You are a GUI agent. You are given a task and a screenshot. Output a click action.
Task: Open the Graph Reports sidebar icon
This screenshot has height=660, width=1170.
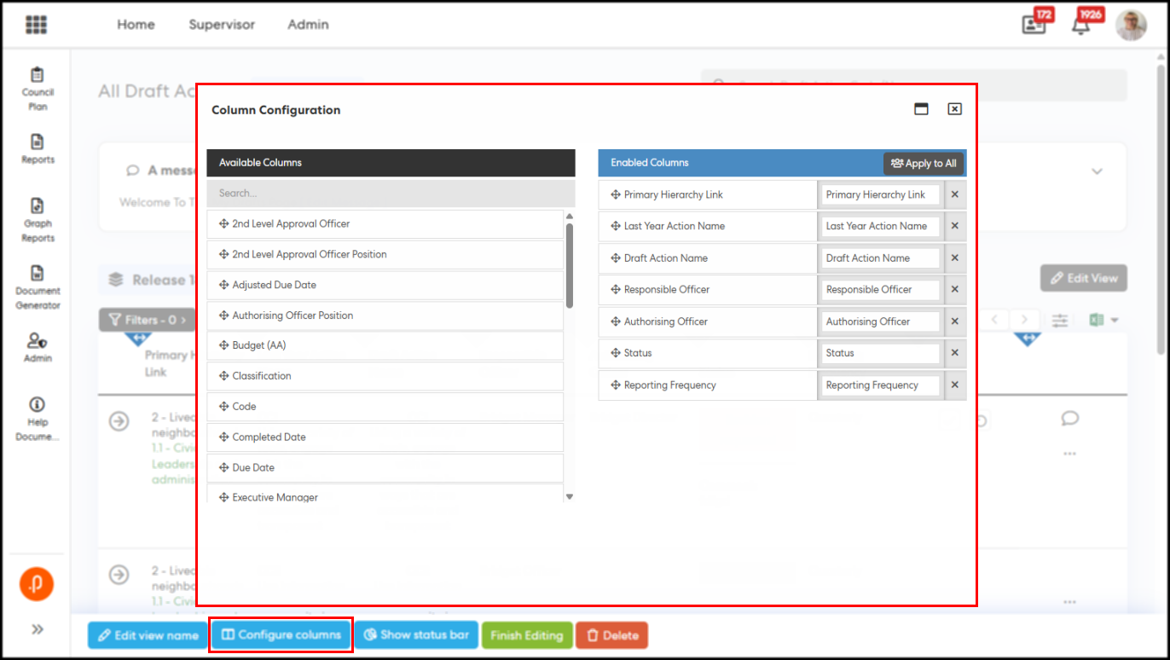pos(38,220)
